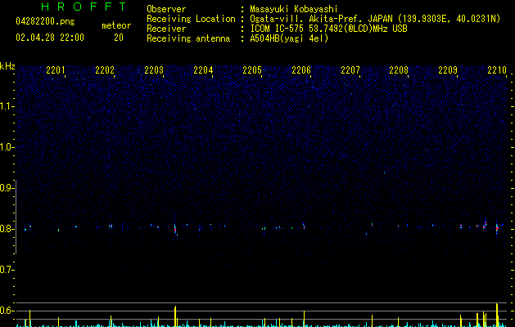Click the 1.0 kHz axis label
Screen dimensions: 515x327
(7, 147)
